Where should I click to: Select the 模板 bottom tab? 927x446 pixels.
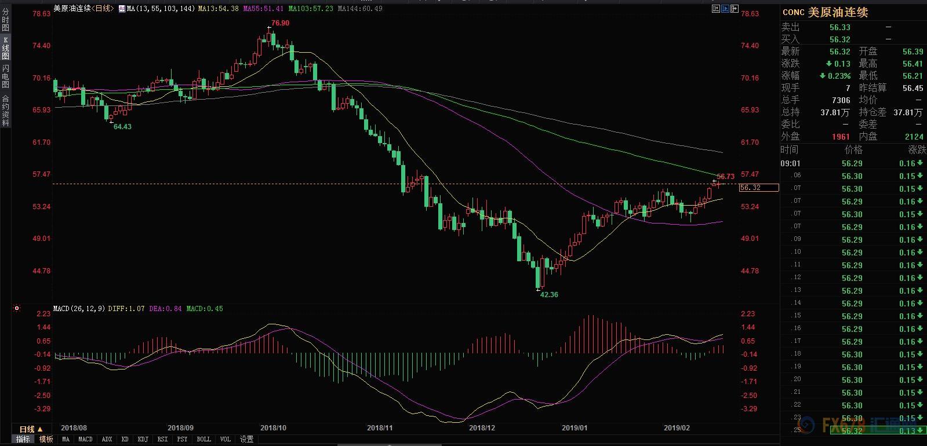click(46, 440)
